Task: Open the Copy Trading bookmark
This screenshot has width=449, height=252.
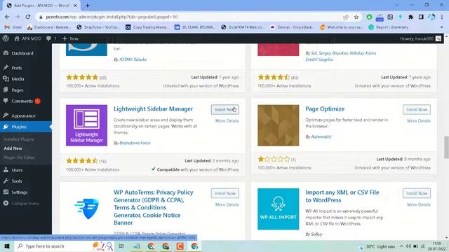Action: 147,27
